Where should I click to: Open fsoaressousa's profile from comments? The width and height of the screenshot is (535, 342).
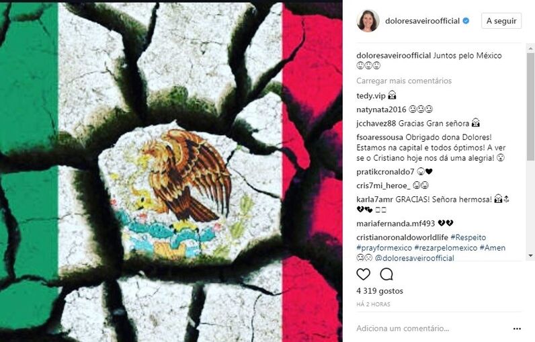[x=380, y=138]
